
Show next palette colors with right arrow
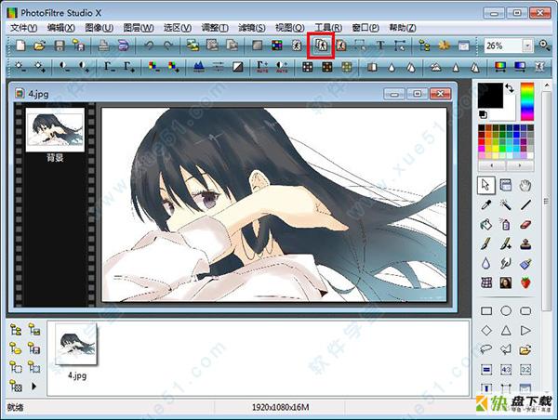(520, 165)
